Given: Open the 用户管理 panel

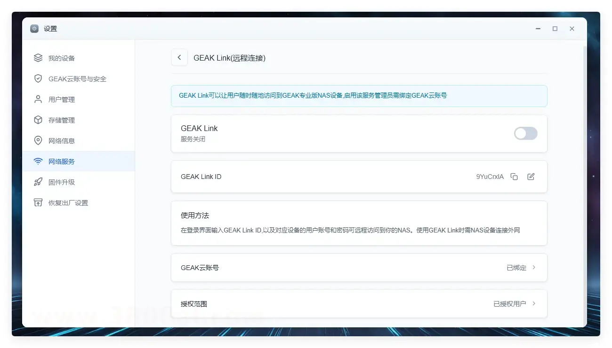Looking at the screenshot, I should tap(58, 99).
